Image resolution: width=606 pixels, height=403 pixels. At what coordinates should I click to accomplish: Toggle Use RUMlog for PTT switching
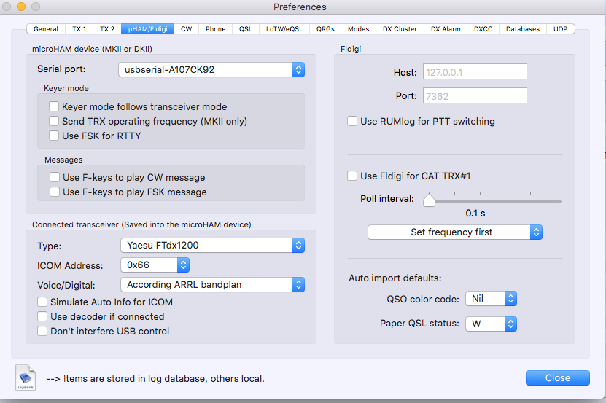tap(352, 121)
